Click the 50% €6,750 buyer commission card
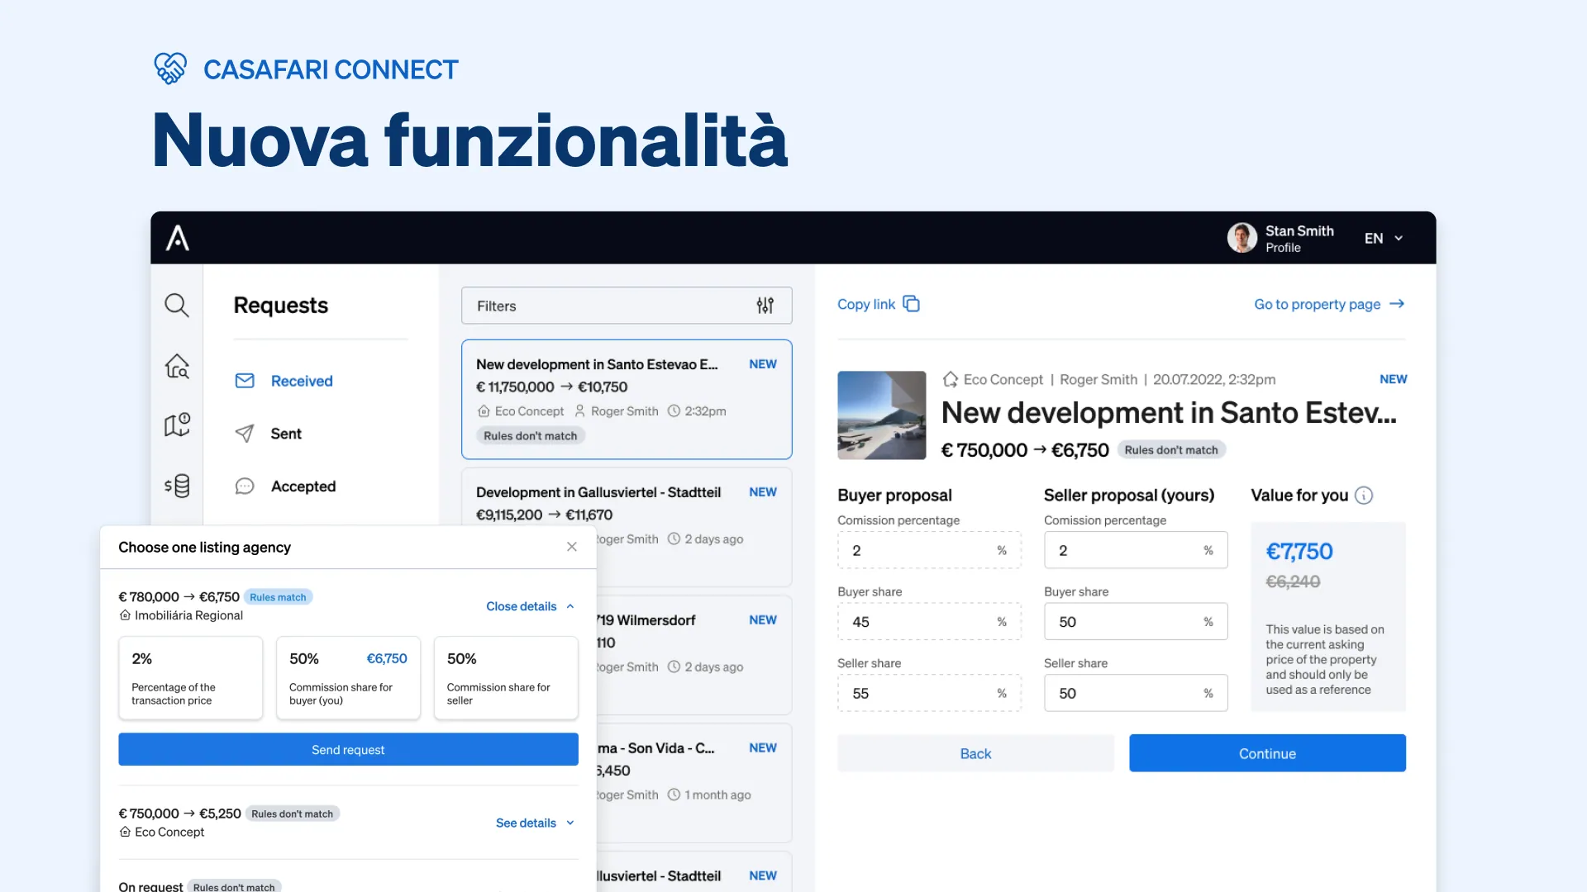Screen dimensions: 1587x892 tap(348, 678)
